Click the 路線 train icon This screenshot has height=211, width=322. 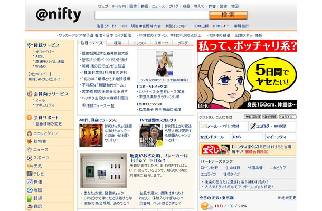pyautogui.click(x=30, y=198)
